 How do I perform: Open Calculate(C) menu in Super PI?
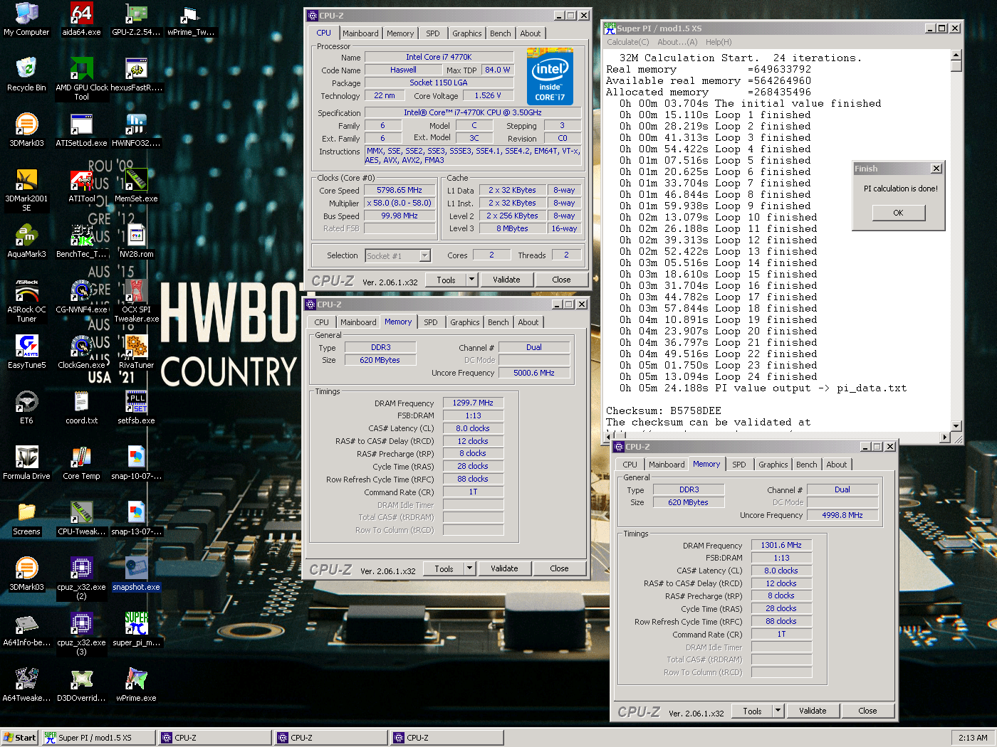tap(628, 42)
